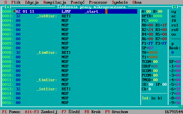
Task: Open the Plik menu
Action: click(x=16, y=2)
